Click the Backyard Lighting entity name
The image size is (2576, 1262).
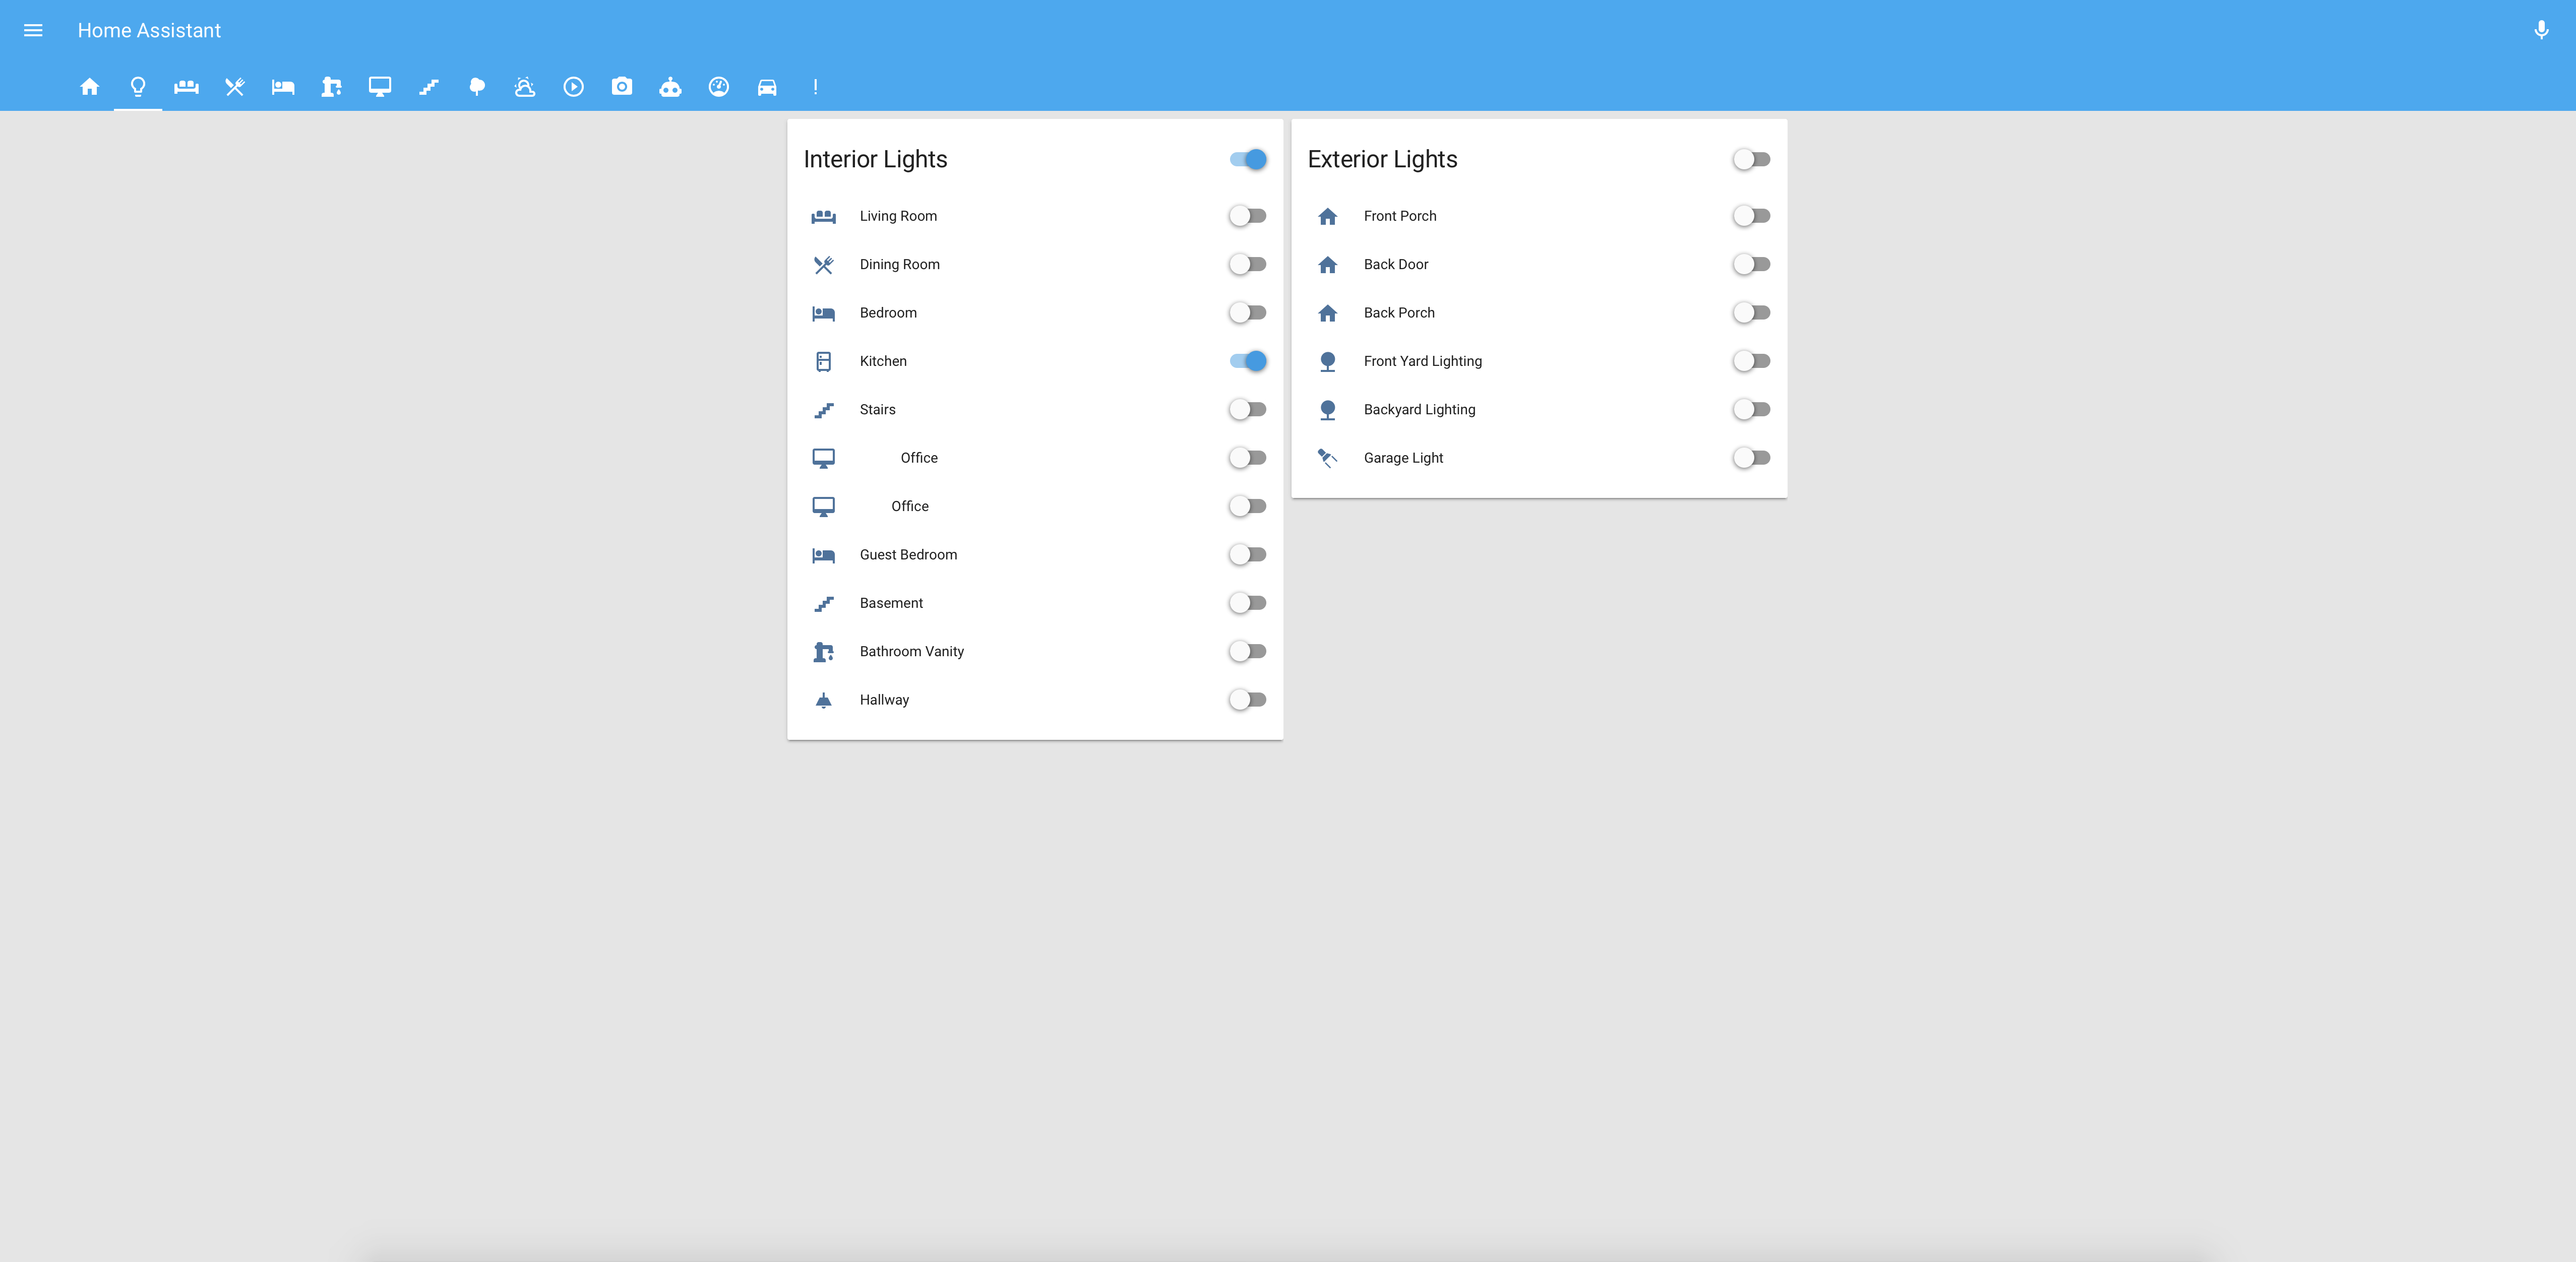[x=1419, y=410]
